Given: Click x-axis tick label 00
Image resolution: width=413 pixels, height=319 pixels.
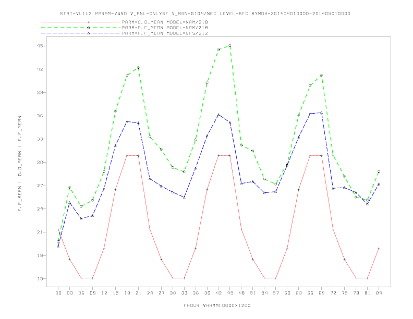Looking at the screenshot, I should click(x=58, y=293).
